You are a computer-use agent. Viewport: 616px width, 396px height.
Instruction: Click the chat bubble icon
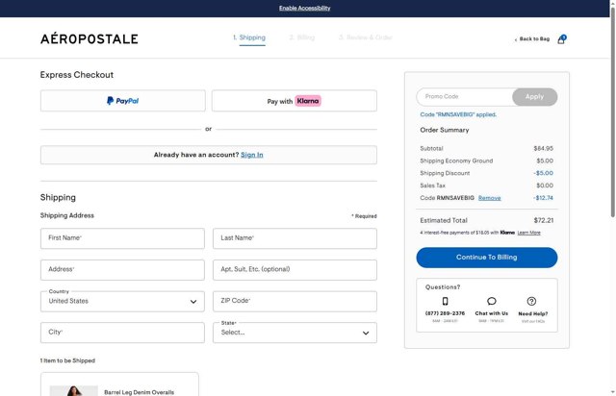click(x=492, y=301)
